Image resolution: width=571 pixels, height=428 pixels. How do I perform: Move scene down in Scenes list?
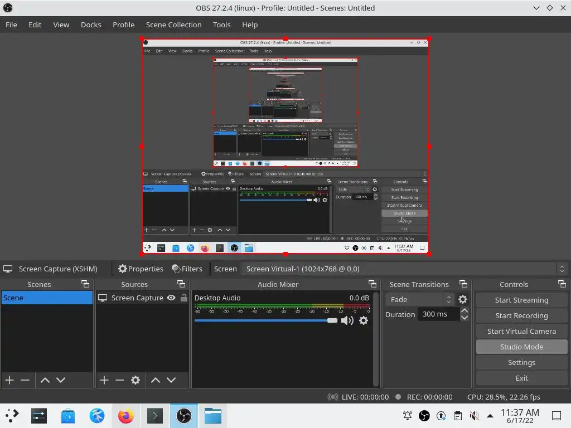click(61, 380)
